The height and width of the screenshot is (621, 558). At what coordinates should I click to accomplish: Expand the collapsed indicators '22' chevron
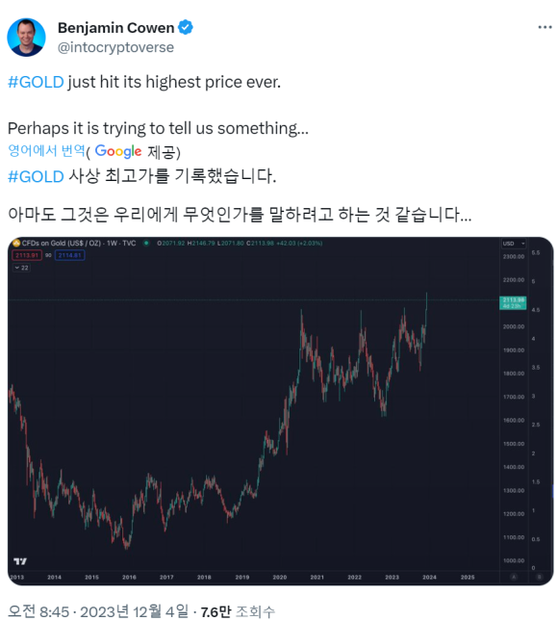tap(21, 268)
